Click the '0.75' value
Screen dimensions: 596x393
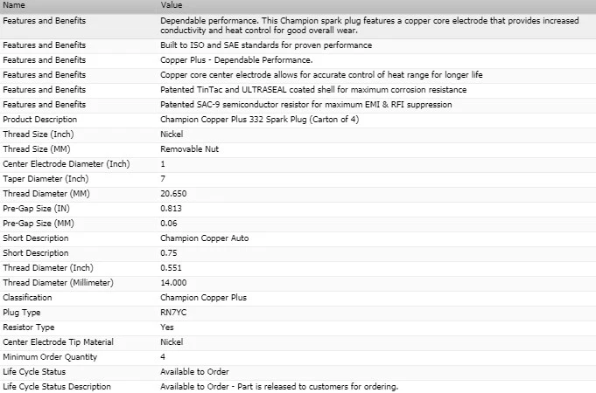pos(169,253)
